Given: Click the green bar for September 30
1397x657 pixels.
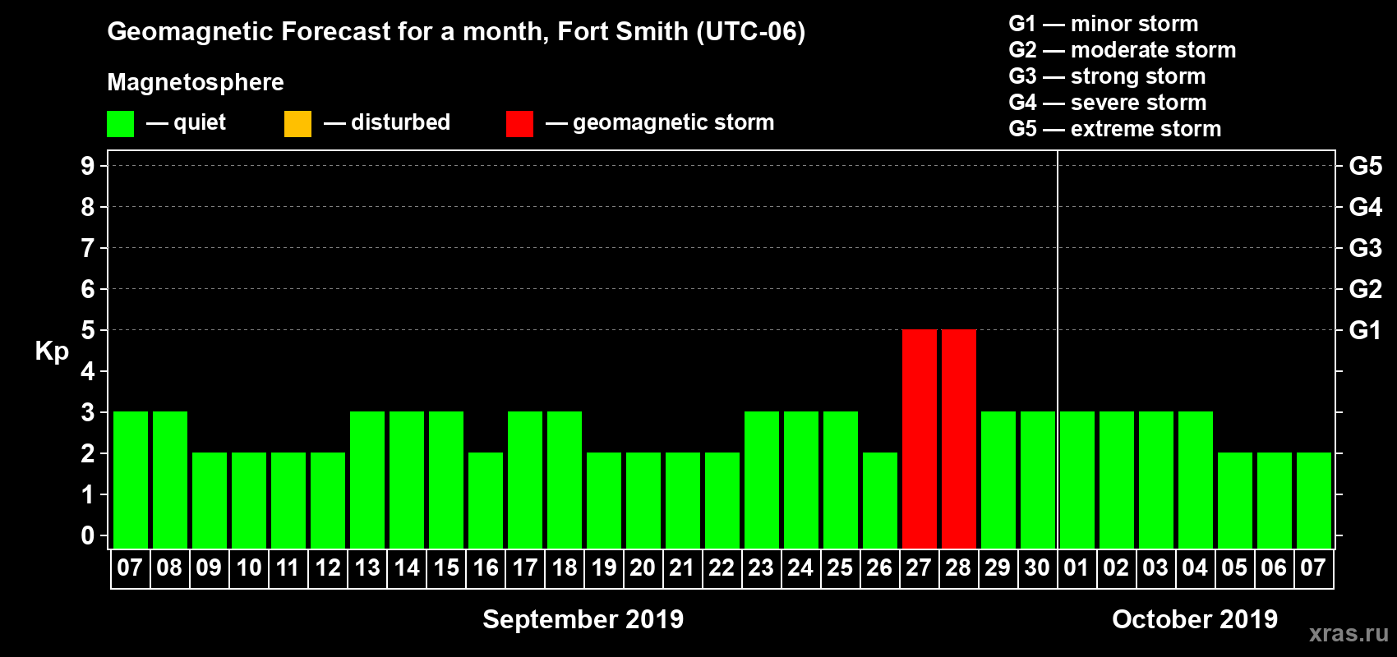Looking at the screenshot, I should [1038, 480].
